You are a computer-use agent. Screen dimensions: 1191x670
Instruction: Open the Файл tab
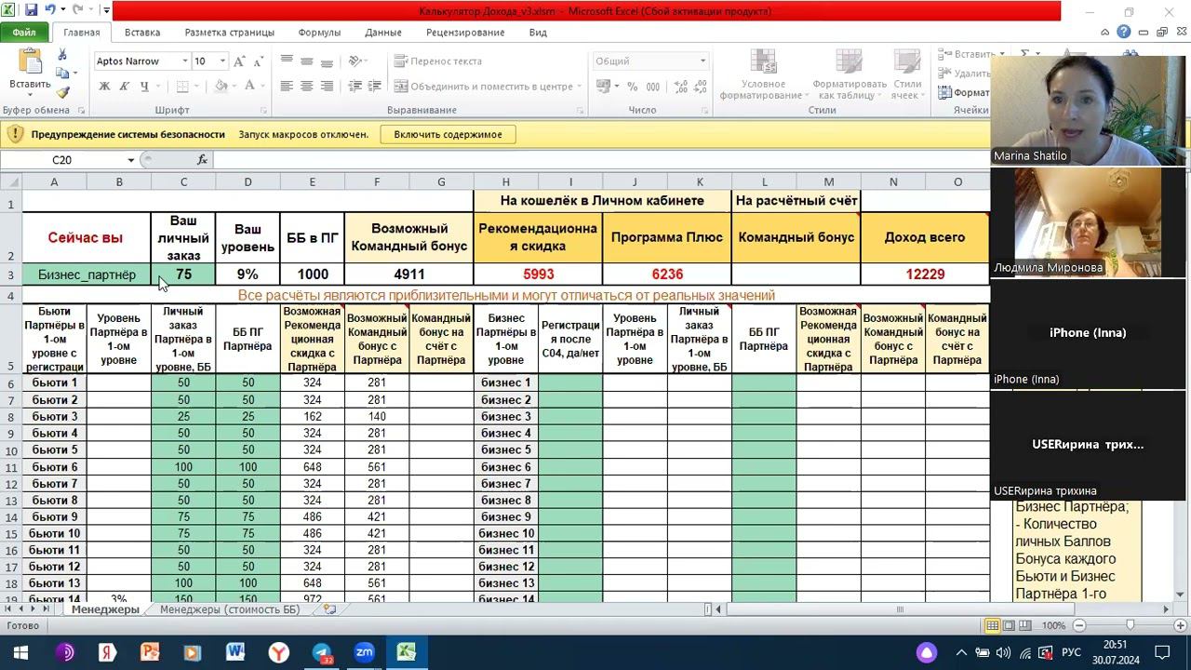tap(24, 33)
